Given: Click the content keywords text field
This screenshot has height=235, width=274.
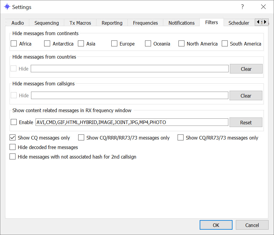Looking at the screenshot, I should tap(132, 122).
